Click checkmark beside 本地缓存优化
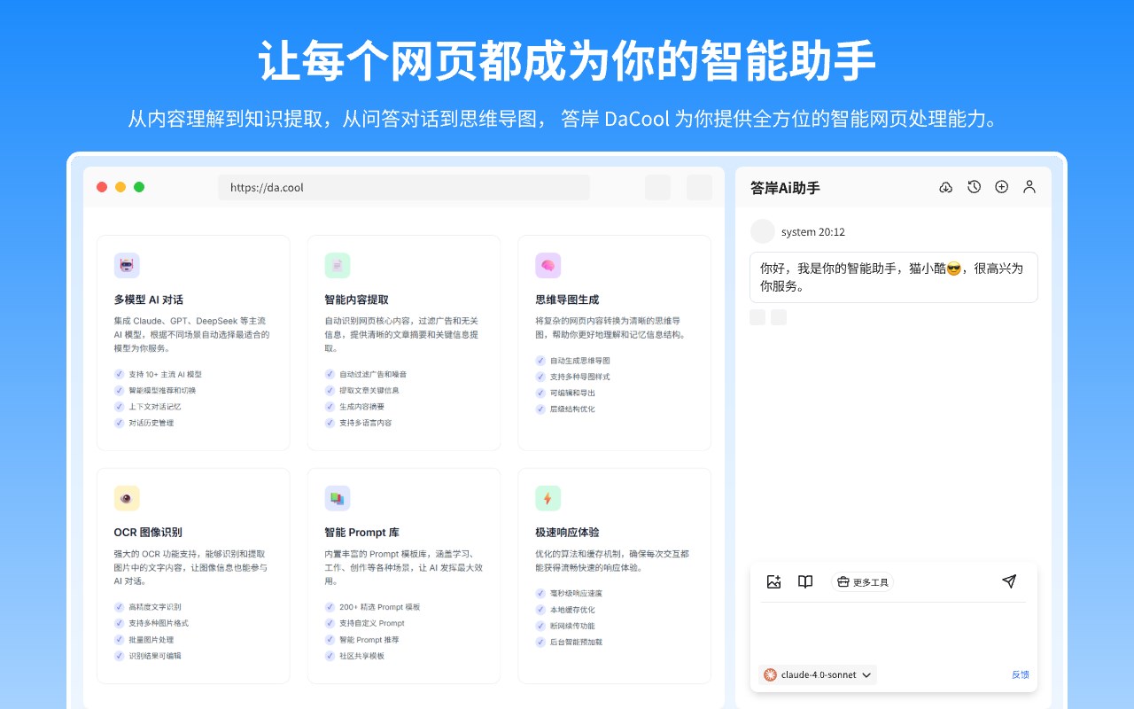This screenshot has width=1134, height=709. [x=540, y=610]
